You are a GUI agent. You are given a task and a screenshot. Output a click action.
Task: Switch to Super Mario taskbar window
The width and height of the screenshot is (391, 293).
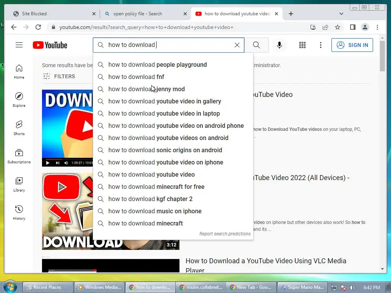coord(302,287)
